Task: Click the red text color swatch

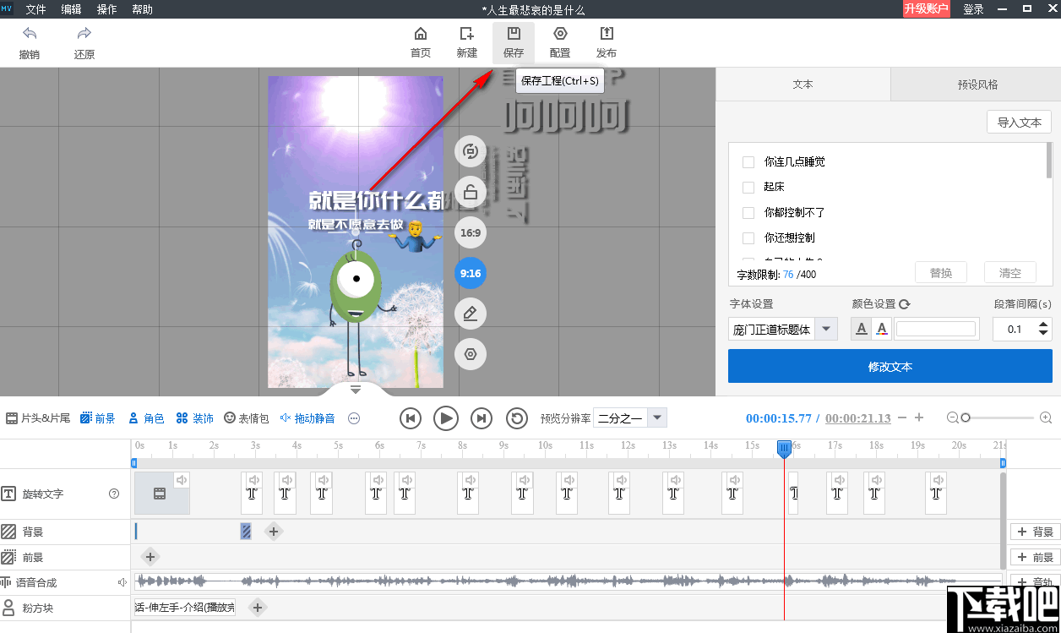Action: (881, 329)
